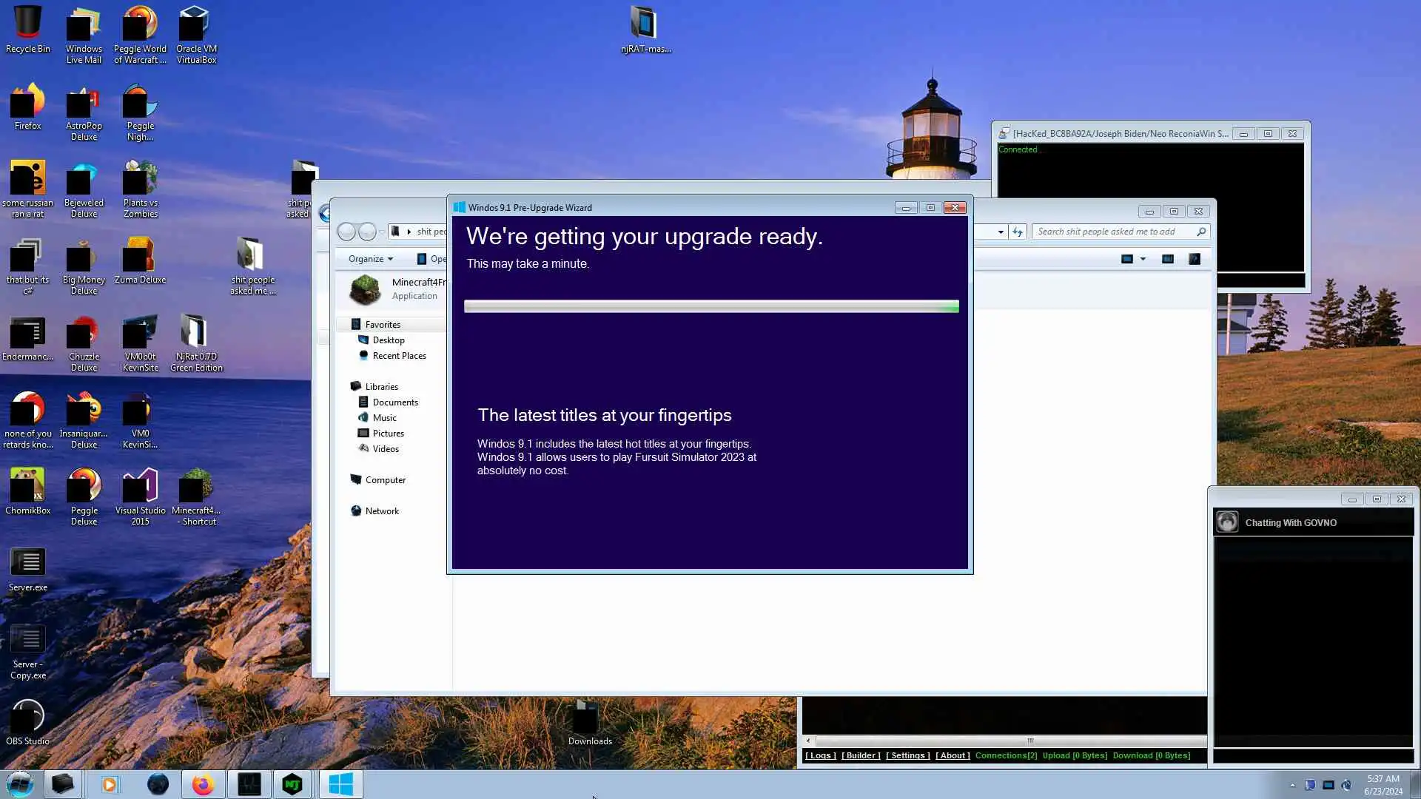This screenshot has width=1421, height=799.
Task: Click the Firefox icon in the taskbar
Action: pyautogui.click(x=203, y=784)
